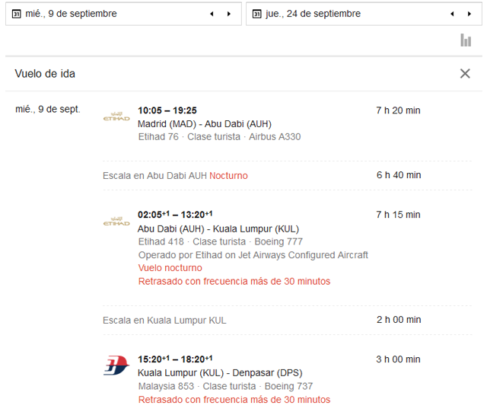Image resolution: width=487 pixels, height=415 pixels.
Task: Show the price graph chart icon
Action: pyautogui.click(x=466, y=40)
